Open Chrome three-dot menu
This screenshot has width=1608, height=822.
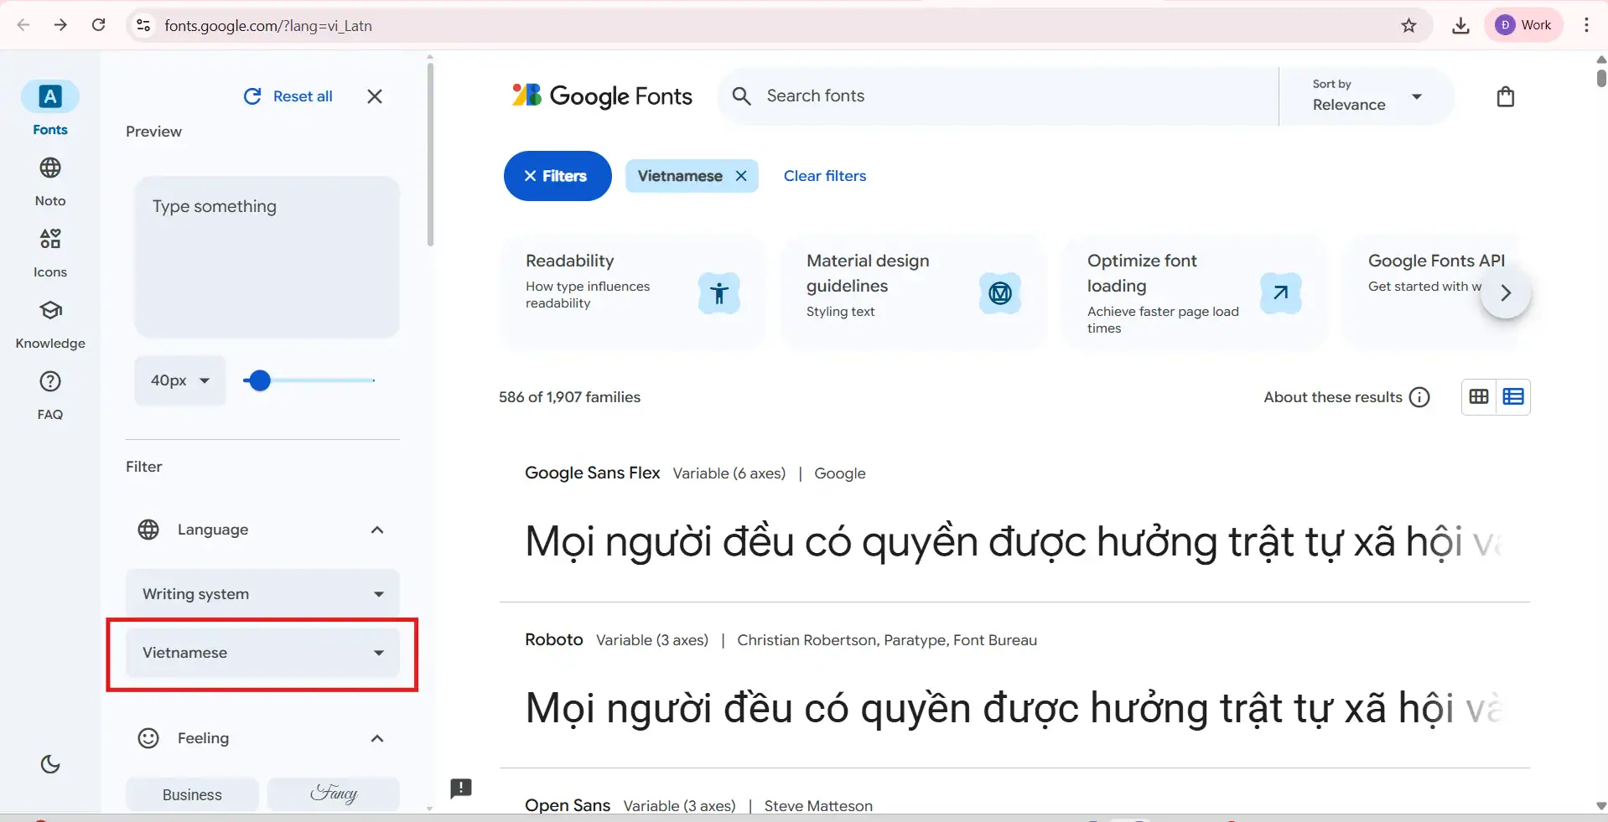pos(1586,25)
